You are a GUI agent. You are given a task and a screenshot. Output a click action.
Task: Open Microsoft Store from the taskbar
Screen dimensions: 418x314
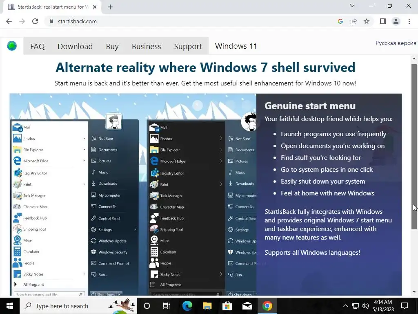pos(227,306)
